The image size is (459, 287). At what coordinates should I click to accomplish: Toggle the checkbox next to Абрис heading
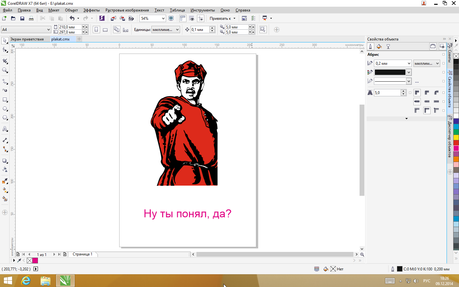click(443, 55)
